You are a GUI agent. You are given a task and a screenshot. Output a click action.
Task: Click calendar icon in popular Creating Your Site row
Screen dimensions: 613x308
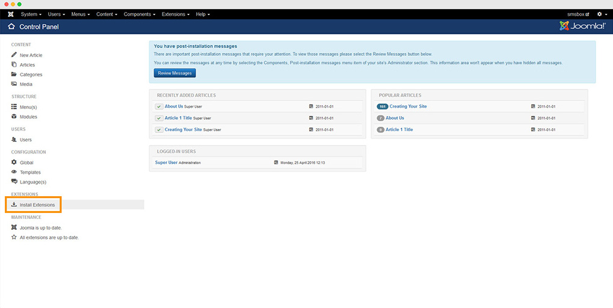[x=533, y=106]
